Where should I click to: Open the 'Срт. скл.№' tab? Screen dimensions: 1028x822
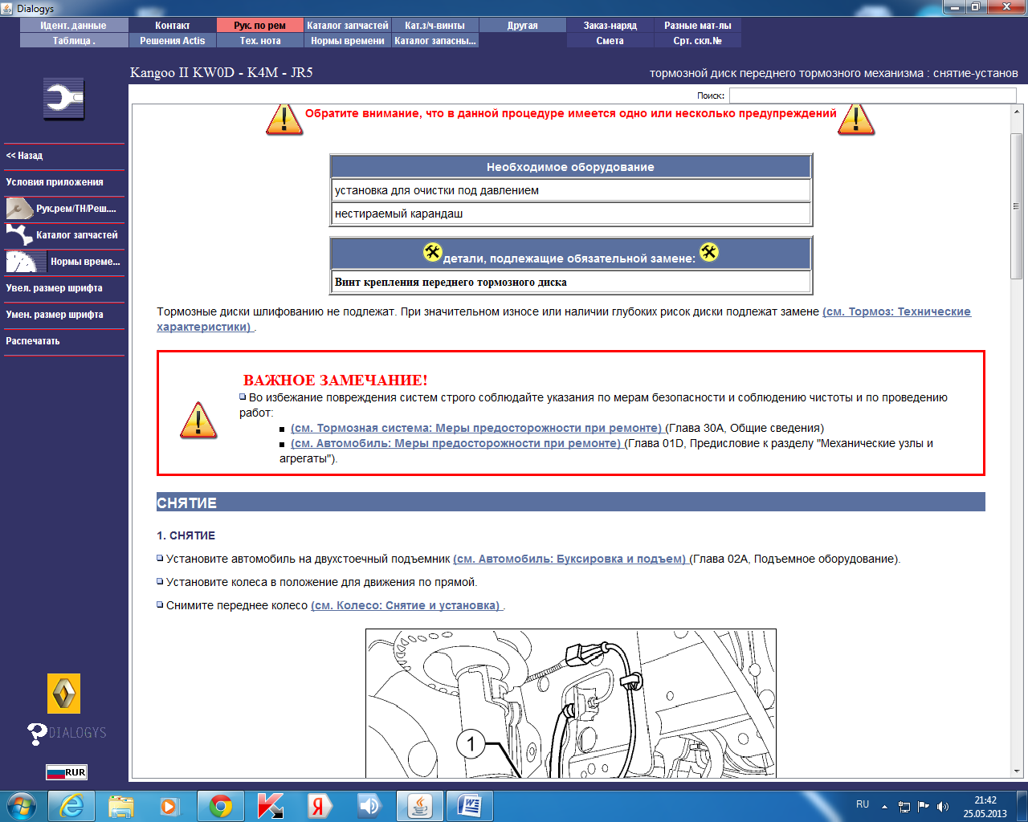[698, 41]
